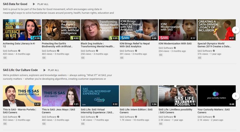This screenshot has width=240, height=132.
Task: Open the 1:34 Intern Edition video thumbnail
Action: (139, 96)
